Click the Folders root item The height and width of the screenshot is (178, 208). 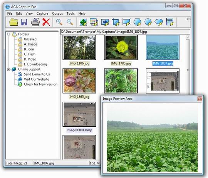click(x=23, y=34)
